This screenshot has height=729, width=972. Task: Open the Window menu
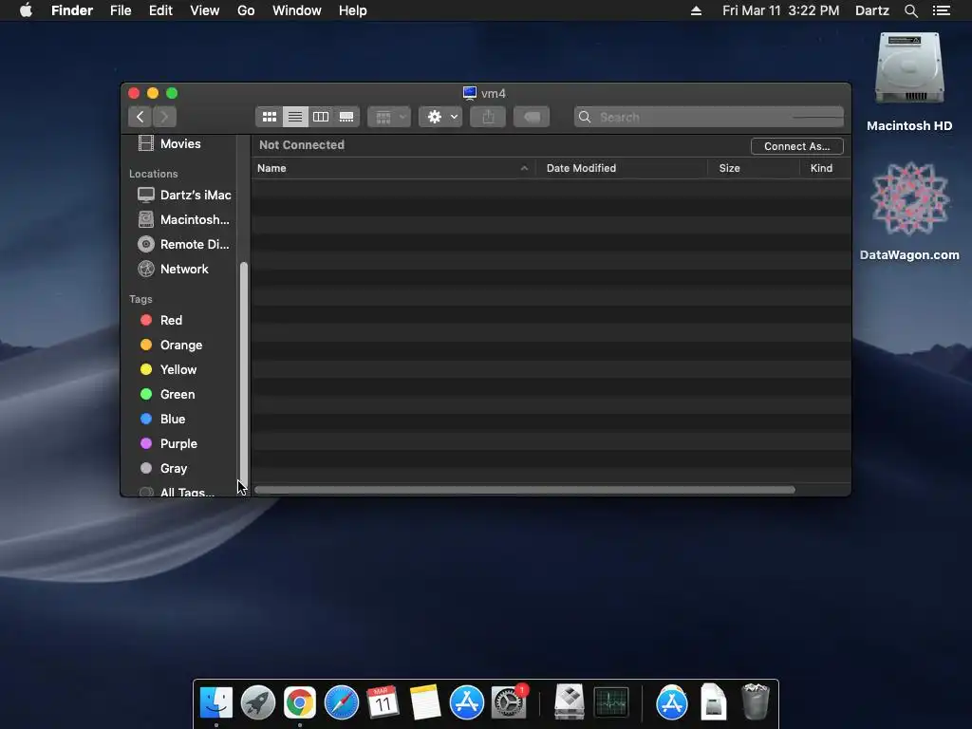point(297,10)
